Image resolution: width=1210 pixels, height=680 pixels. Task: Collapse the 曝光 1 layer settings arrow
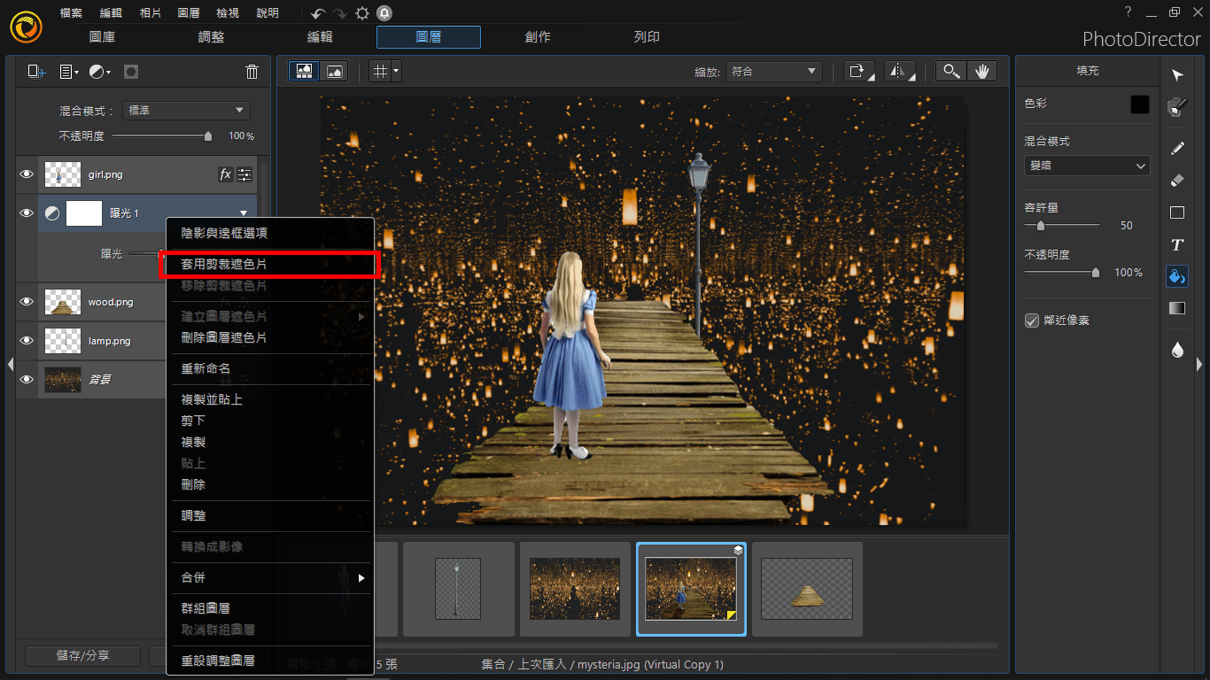click(x=244, y=213)
